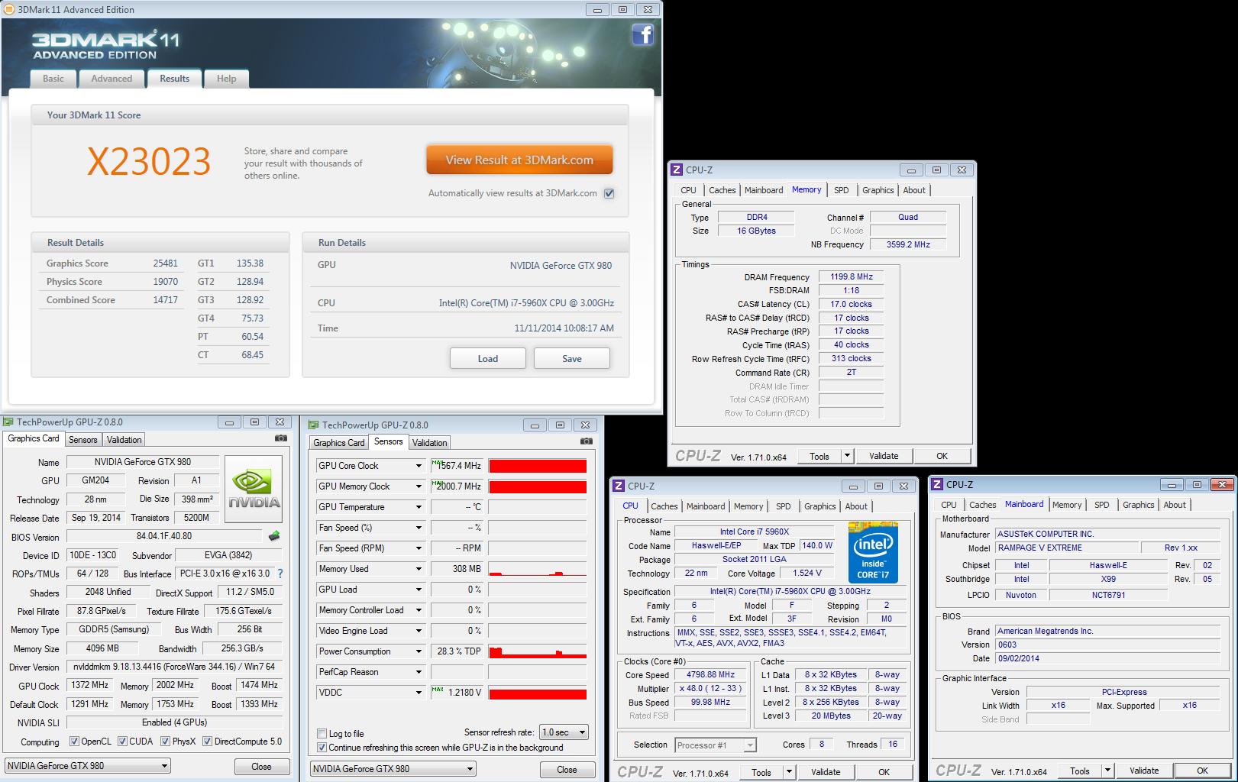The height and width of the screenshot is (782, 1238).
Task: Open VDDC sensor dropdown
Action: (419, 693)
